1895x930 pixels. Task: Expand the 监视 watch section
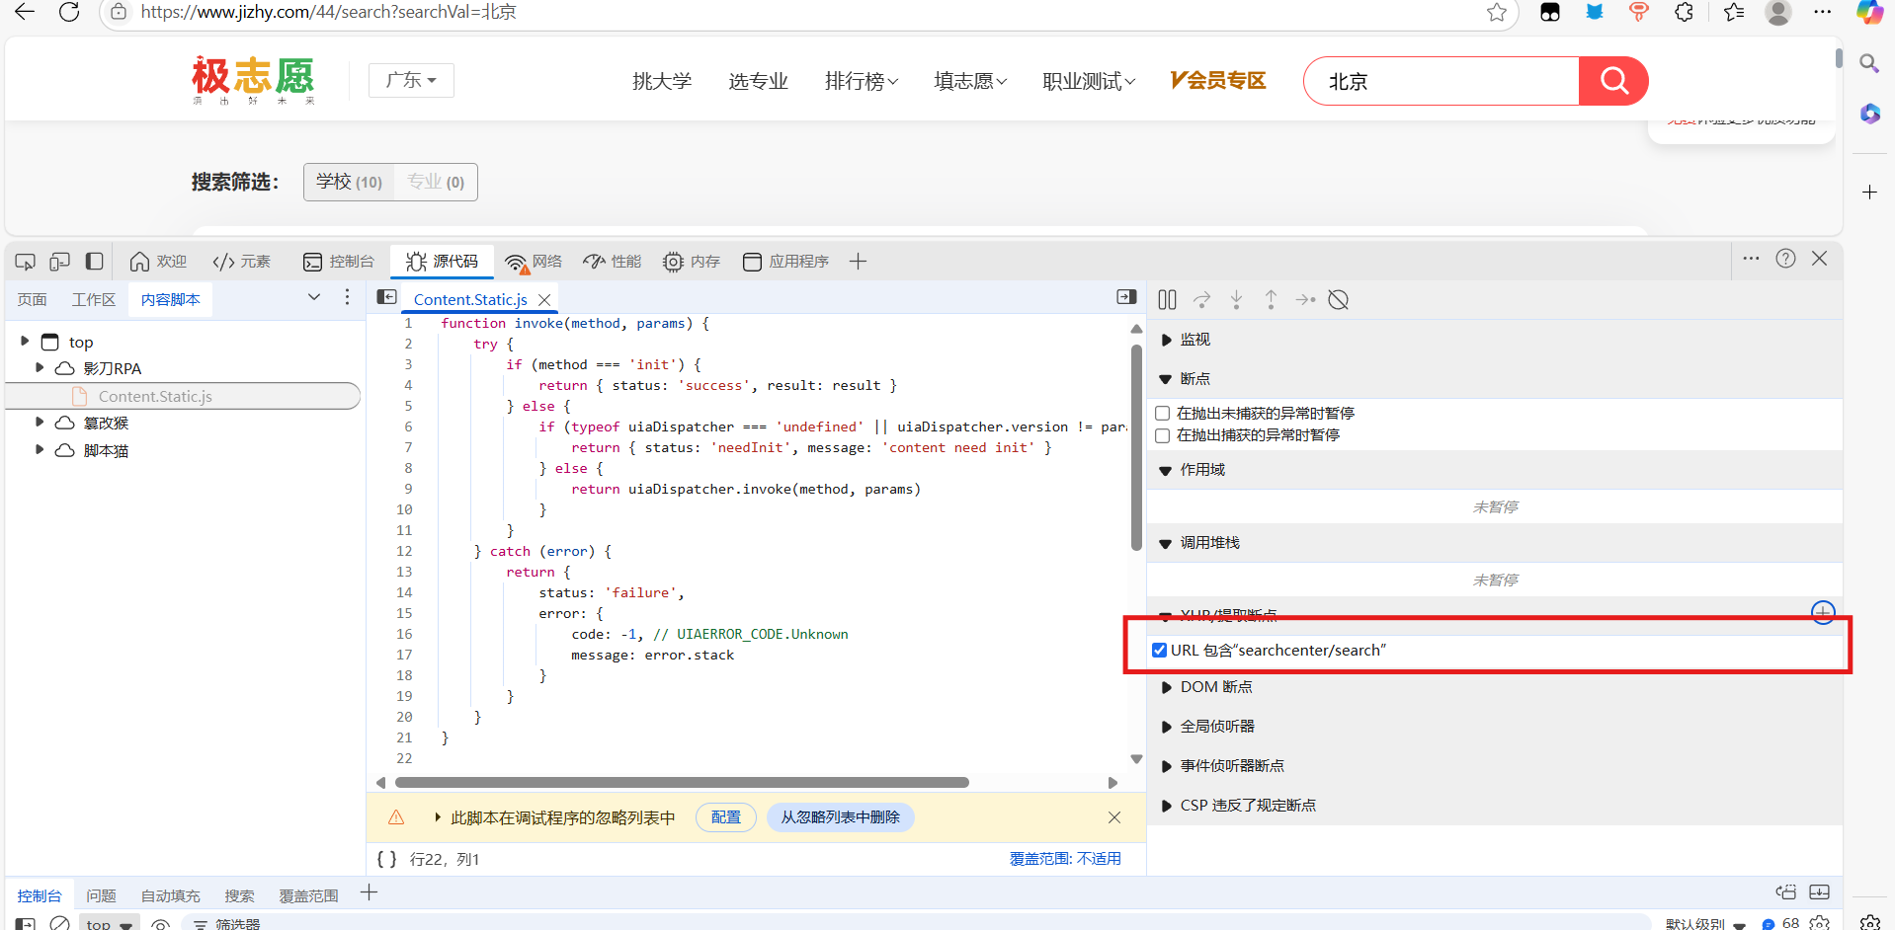(x=1167, y=340)
